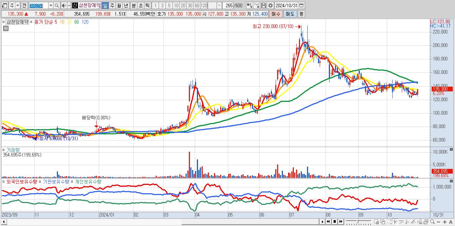Click the stop button in playback bar
Viewport: 455px width, 226px height.
pyautogui.click(x=335, y=222)
